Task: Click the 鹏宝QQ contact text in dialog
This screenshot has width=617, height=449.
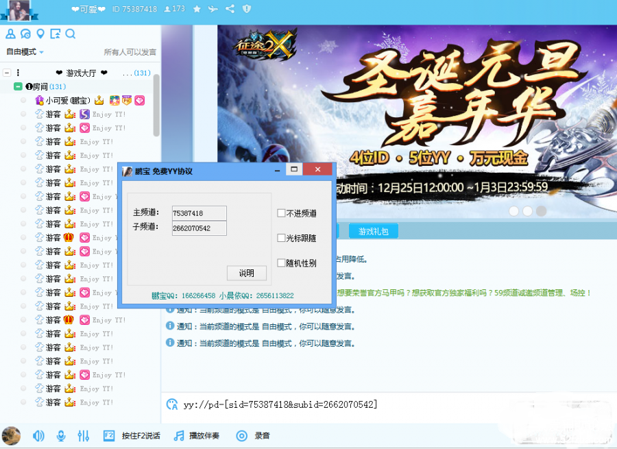Action: click(x=183, y=295)
